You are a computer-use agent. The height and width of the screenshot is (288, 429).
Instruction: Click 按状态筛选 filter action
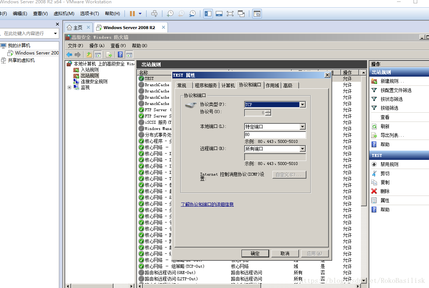click(391, 99)
